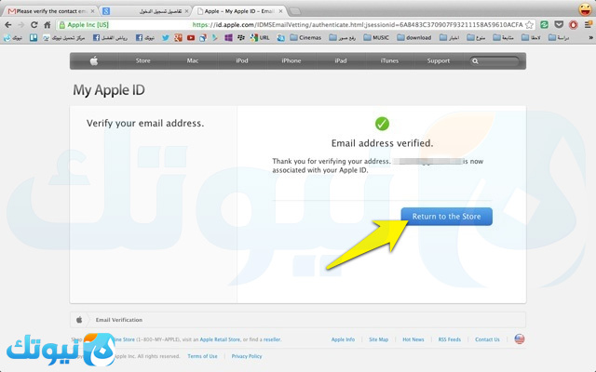596x372 pixels.
Task: Close the Gmail tab
Action: point(92,11)
